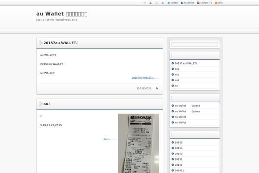The height and width of the screenshot is (173, 259).
Task: Open the facebook link in top bar
Action: click(x=187, y=3)
